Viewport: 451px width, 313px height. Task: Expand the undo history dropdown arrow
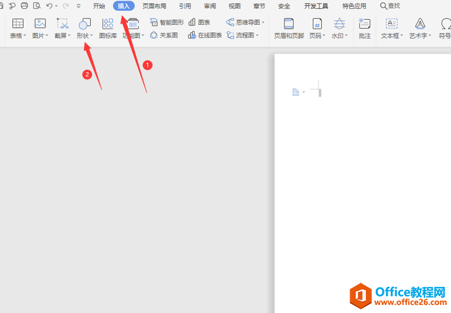57,6
